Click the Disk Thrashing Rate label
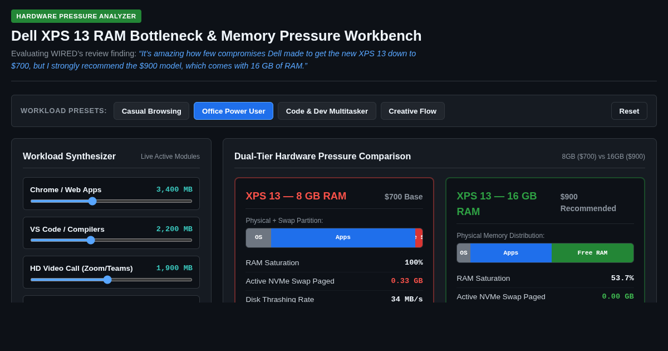Image resolution: width=668 pixels, height=351 pixels. click(280, 299)
